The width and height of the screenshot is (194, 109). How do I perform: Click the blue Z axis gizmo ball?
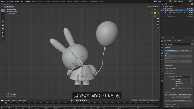tap(155, 10)
